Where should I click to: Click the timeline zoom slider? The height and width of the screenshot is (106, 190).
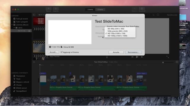click(168, 62)
